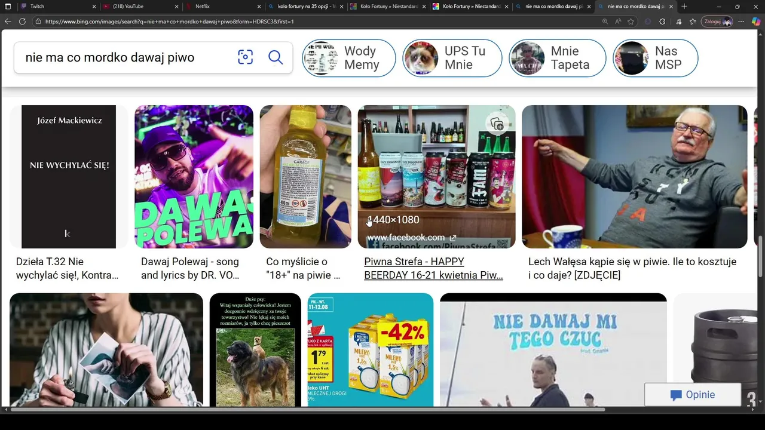Image resolution: width=765 pixels, height=430 pixels.
Task: Click Dawaj Polewaj - song and lyrics caption
Action: coord(190,269)
